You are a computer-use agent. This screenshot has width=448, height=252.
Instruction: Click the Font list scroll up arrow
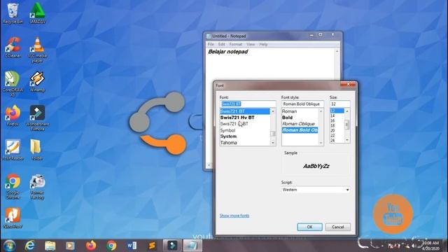[273, 111]
